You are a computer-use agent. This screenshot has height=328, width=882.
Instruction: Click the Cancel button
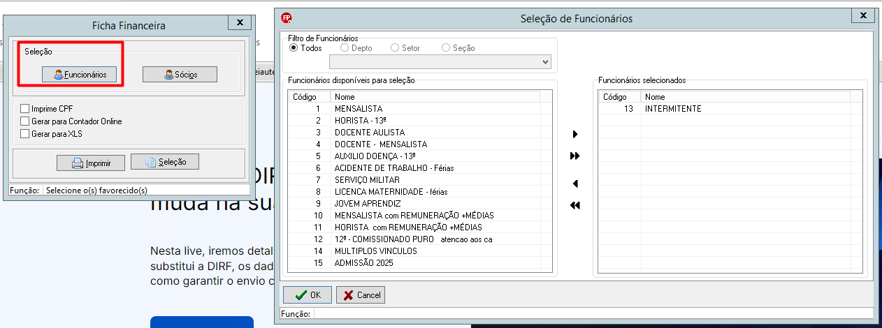pyautogui.click(x=361, y=295)
